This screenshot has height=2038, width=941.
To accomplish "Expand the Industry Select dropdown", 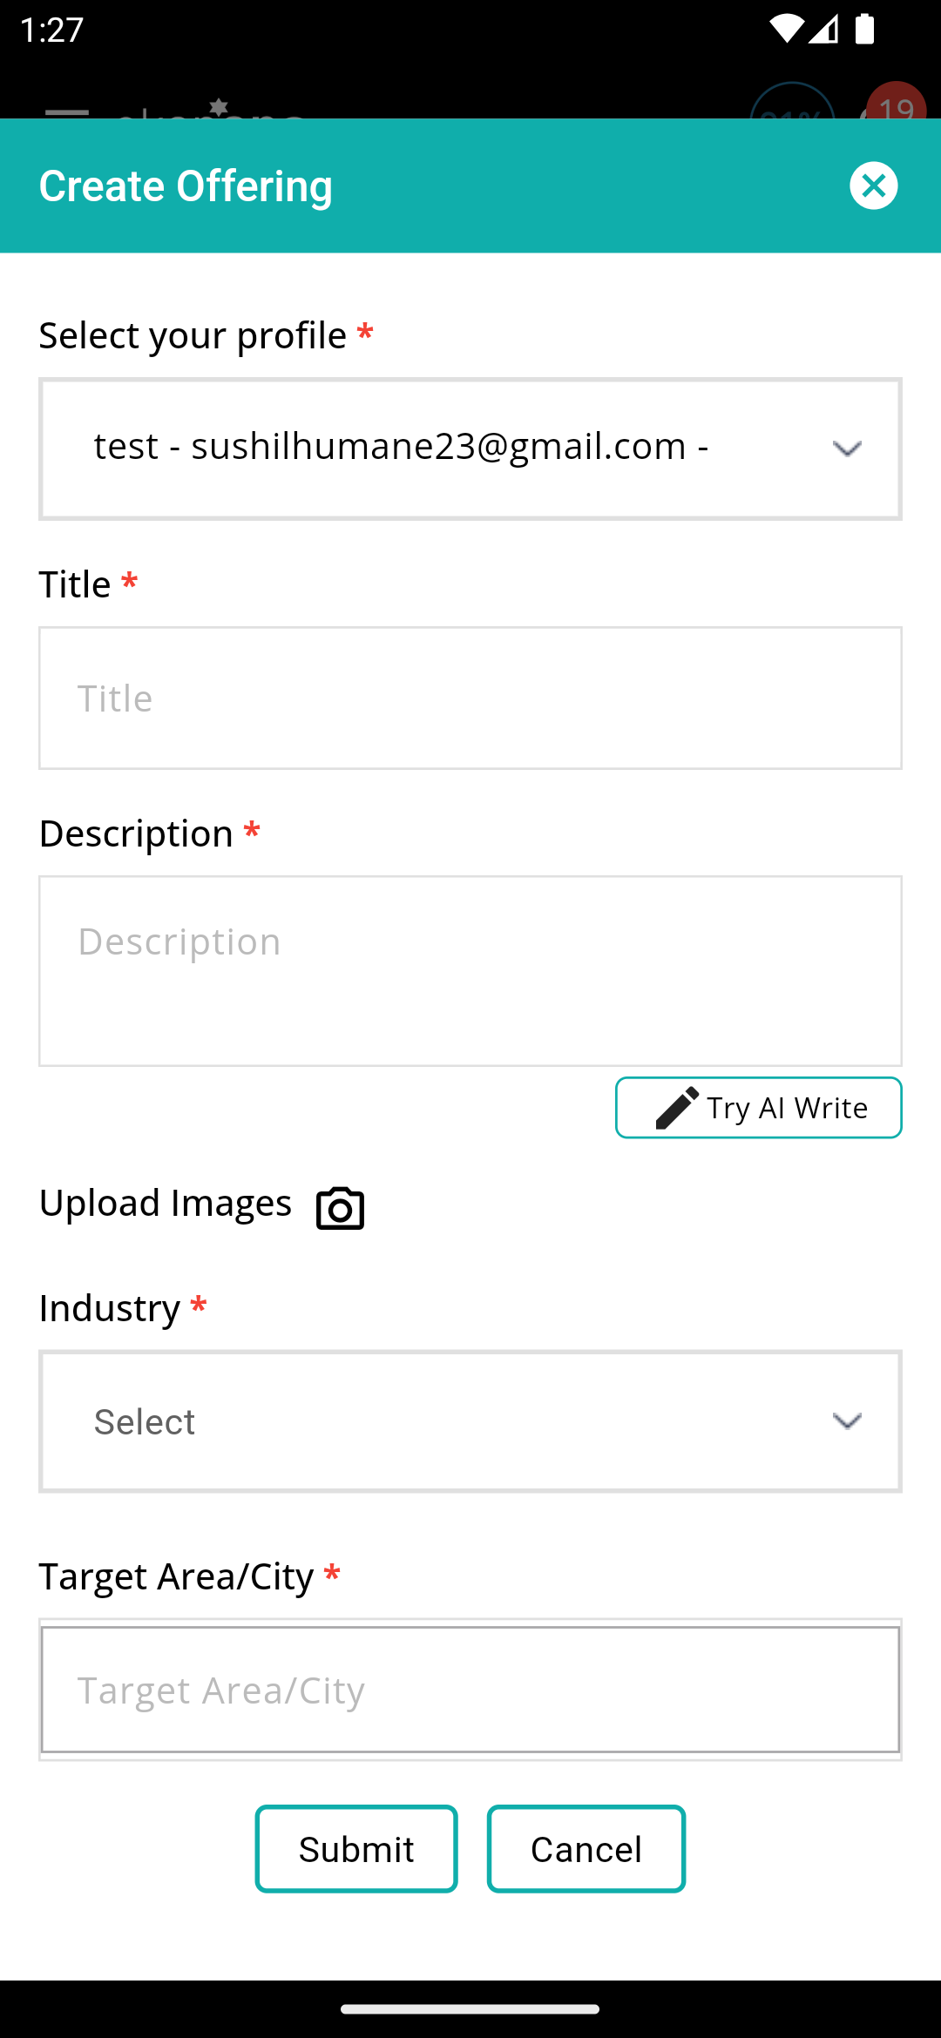I will point(470,1421).
